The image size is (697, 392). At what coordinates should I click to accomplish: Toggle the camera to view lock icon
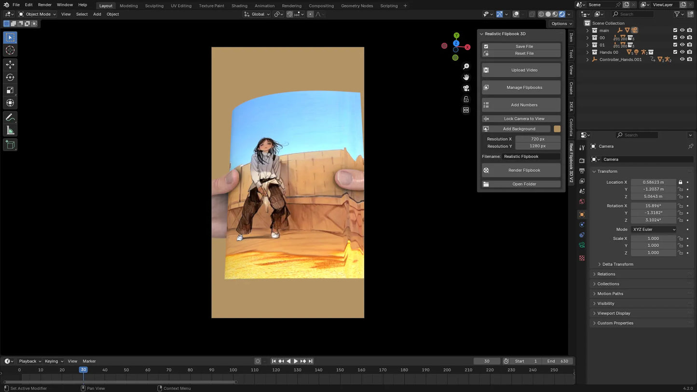point(466,99)
